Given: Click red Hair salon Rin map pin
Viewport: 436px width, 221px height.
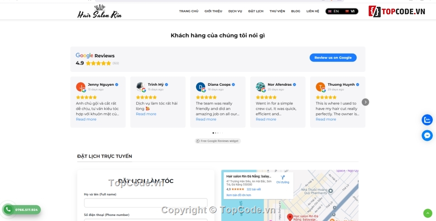Looking at the screenshot, I should coord(290,217).
